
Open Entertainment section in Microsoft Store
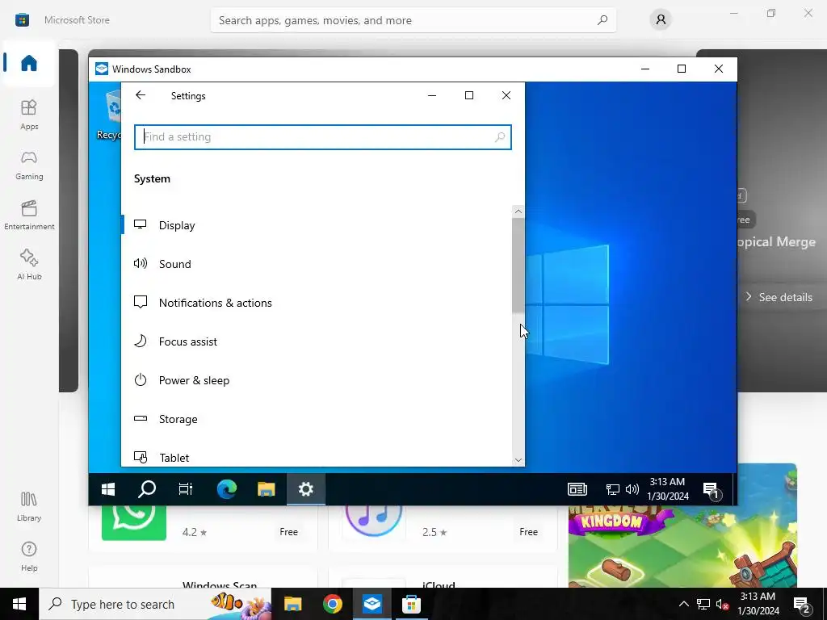point(29,215)
